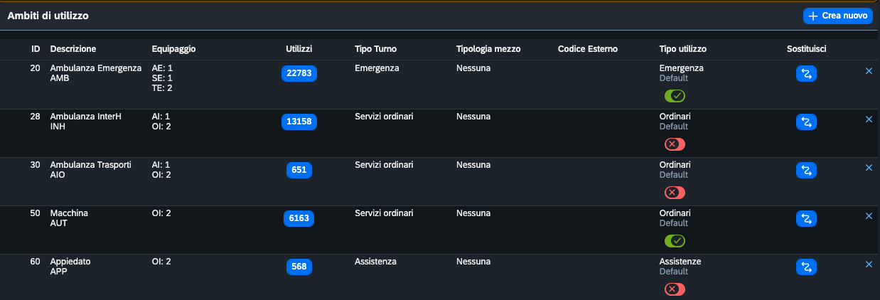
Task: Sort by the Descrizione column header
Action: 73,49
